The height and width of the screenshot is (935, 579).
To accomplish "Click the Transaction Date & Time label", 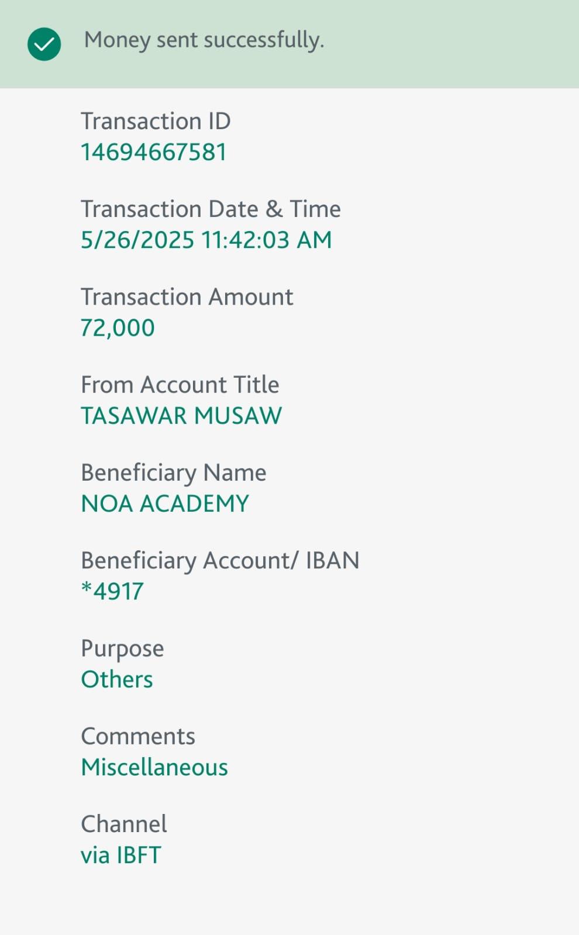I will pos(211,209).
